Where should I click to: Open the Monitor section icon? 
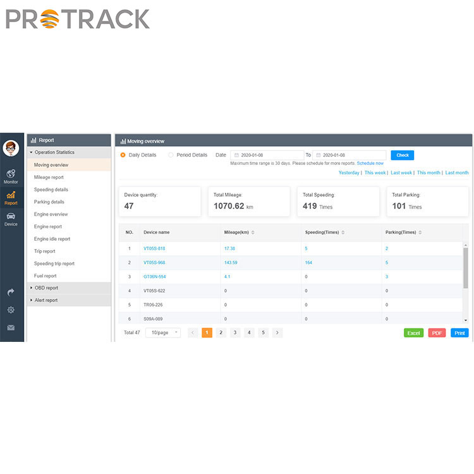11,174
